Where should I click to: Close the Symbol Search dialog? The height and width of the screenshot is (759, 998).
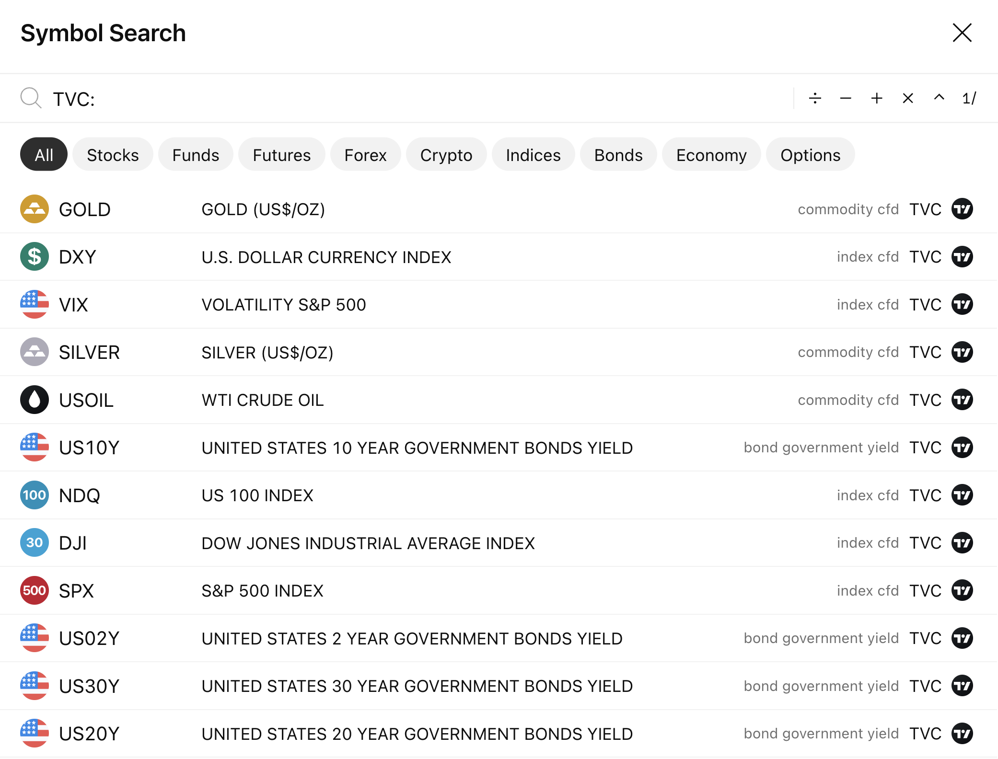962,33
